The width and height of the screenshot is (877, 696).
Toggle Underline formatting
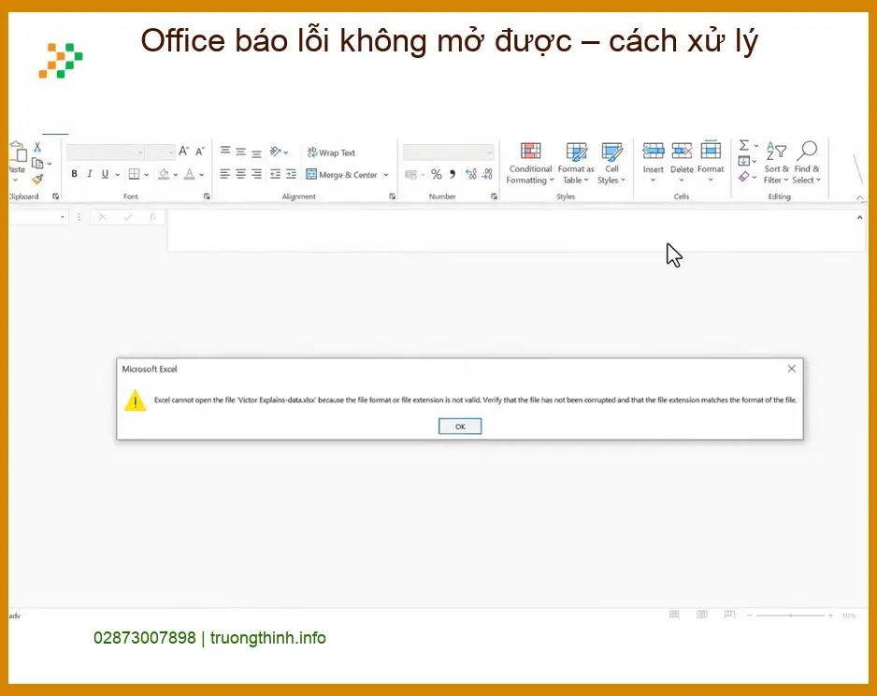click(105, 175)
